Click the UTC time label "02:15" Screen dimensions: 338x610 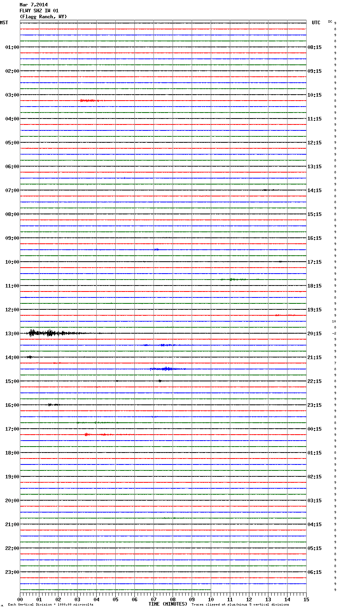coord(315,477)
